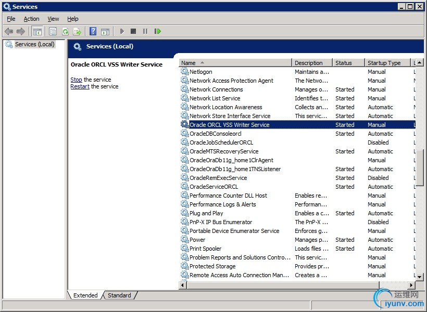427x312 pixels.
Task: Select Network Location Awareness service
Action: pyautogui.click(x=297, y=107)
